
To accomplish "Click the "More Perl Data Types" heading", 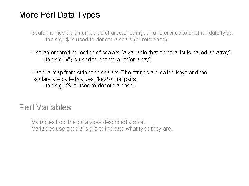I will point(59,15).
